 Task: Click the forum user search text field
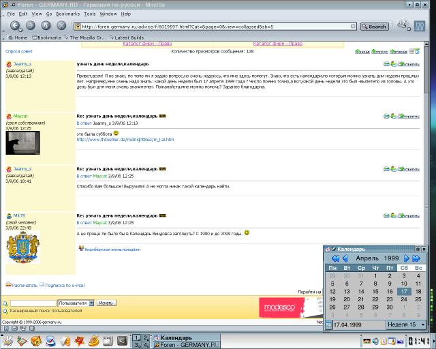(x=33, y=303)
